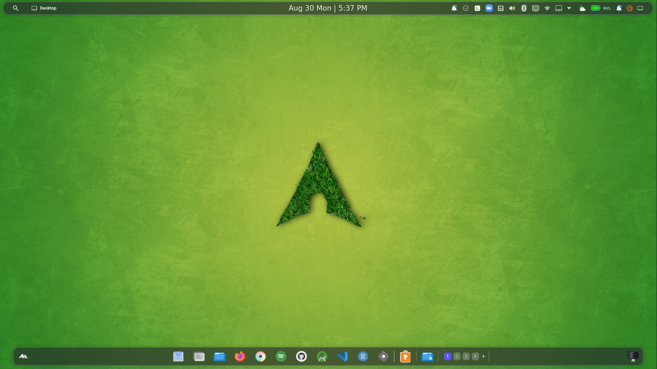Switch to workspace 2
Viewport: 657px width, 369px height.
457,356
